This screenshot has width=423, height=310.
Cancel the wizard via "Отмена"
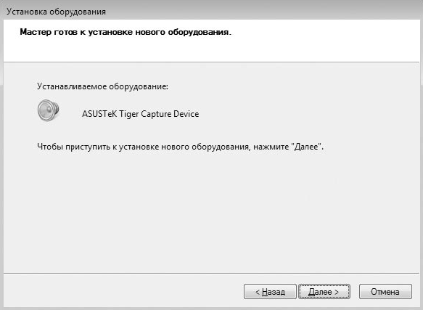point(385,292)
